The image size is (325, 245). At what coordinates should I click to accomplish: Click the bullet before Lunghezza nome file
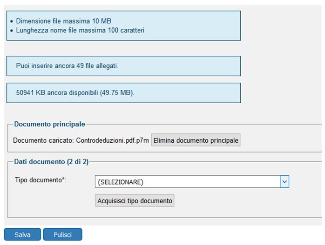click(12, 31)
